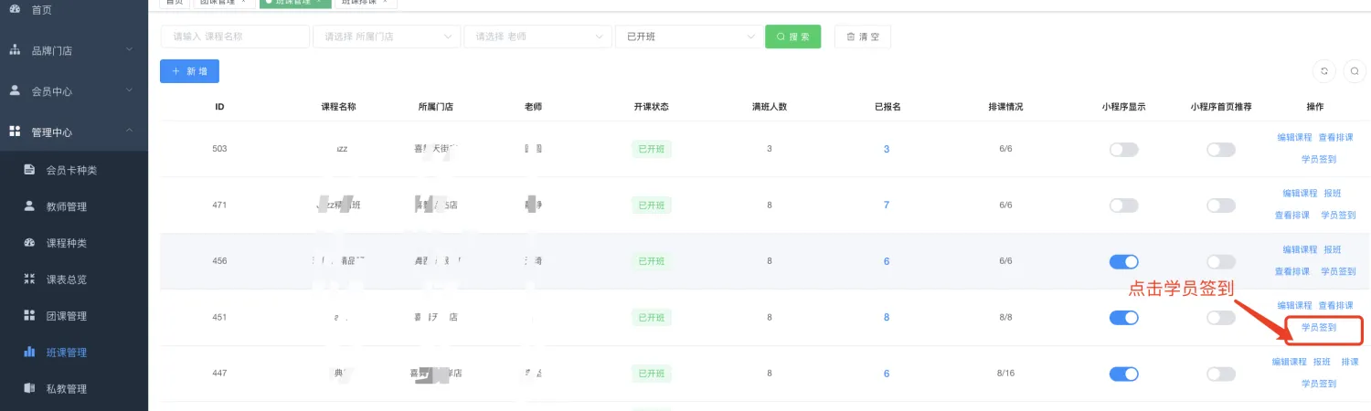The width and height of the screenshot is (1371, 411).
Task: Click the 课程名称 input field
Action: pyautogui.click(x=235, y=37)
